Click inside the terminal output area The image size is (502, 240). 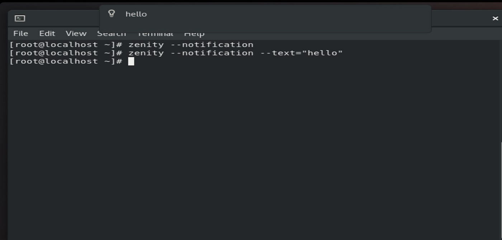pyautogui.click(x=251, y=143)
